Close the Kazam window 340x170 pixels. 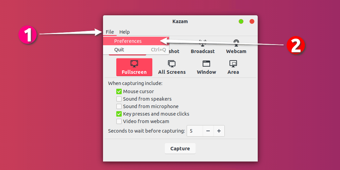252,21
